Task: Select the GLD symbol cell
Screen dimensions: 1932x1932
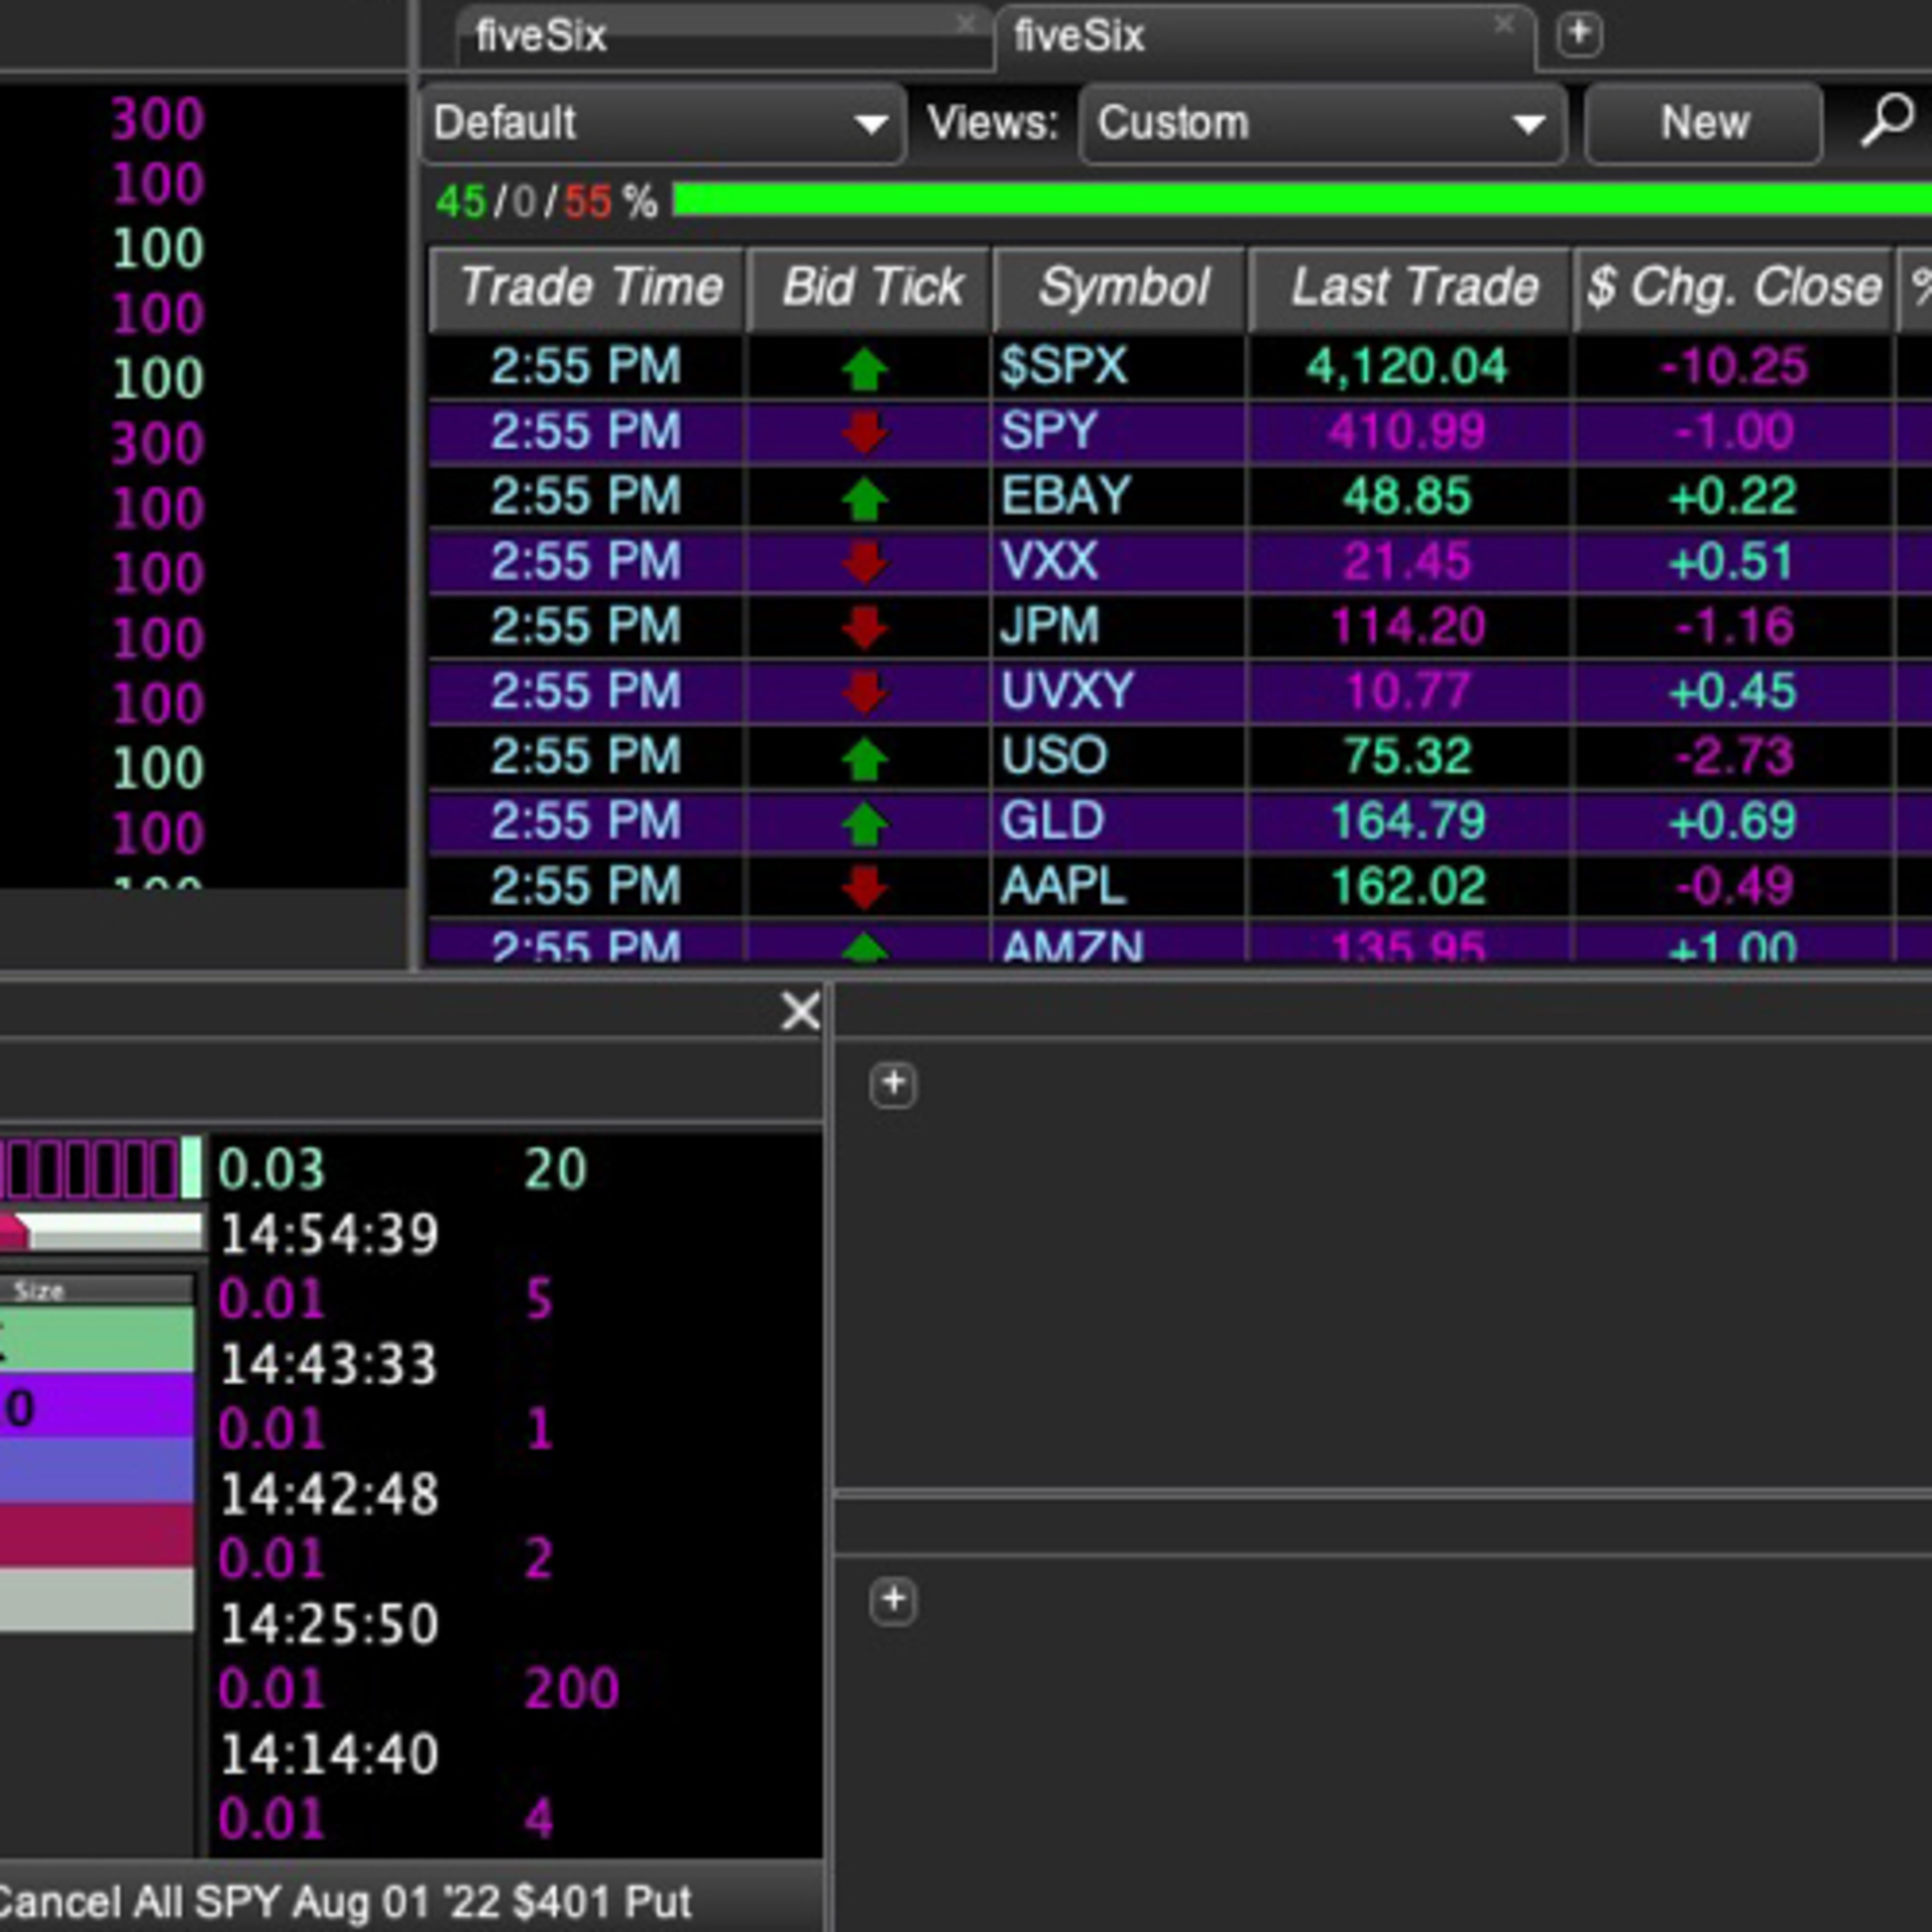Action: click(x=1119, y=822)
